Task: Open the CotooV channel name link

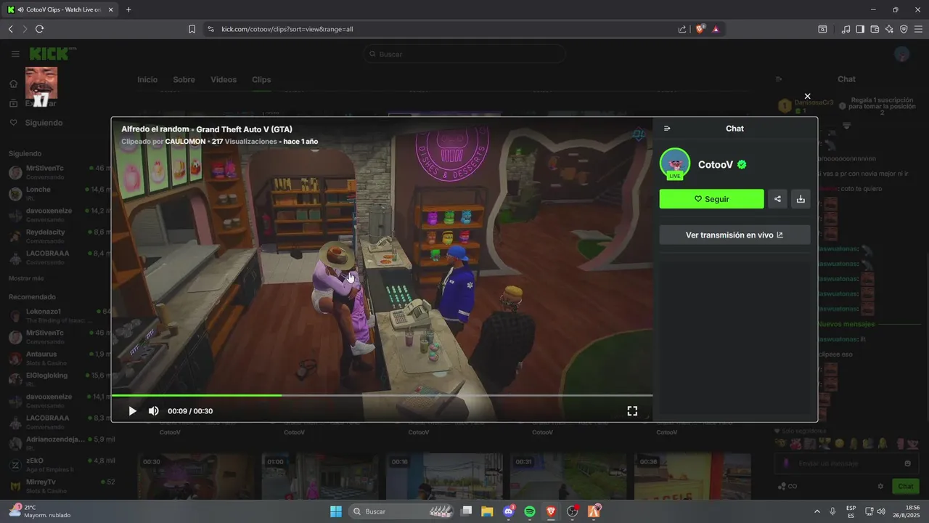Action: click(x=716, y=165)
